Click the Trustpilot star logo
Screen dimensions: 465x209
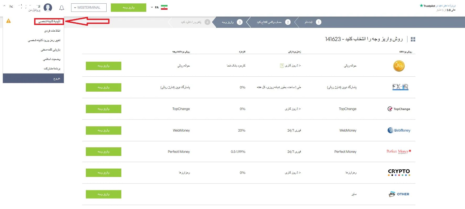[421, 6]
